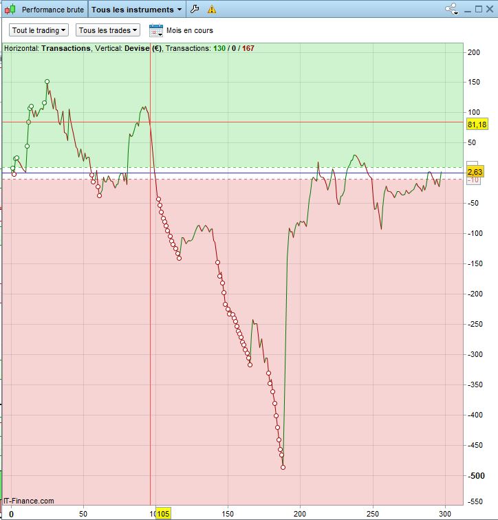Select the Performance brute title tab
498x520 pixels.
coord(53,10)
